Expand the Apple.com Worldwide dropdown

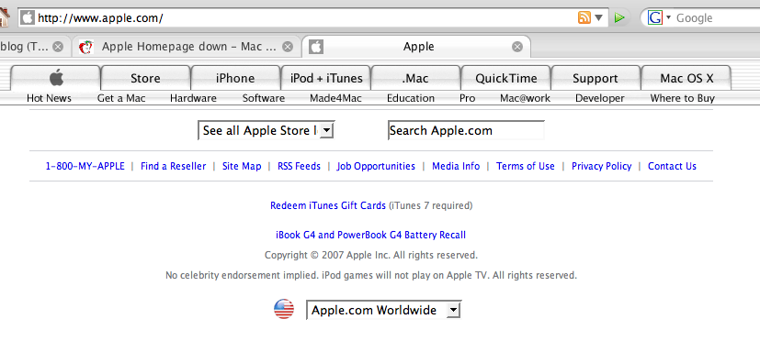(383, 310)
